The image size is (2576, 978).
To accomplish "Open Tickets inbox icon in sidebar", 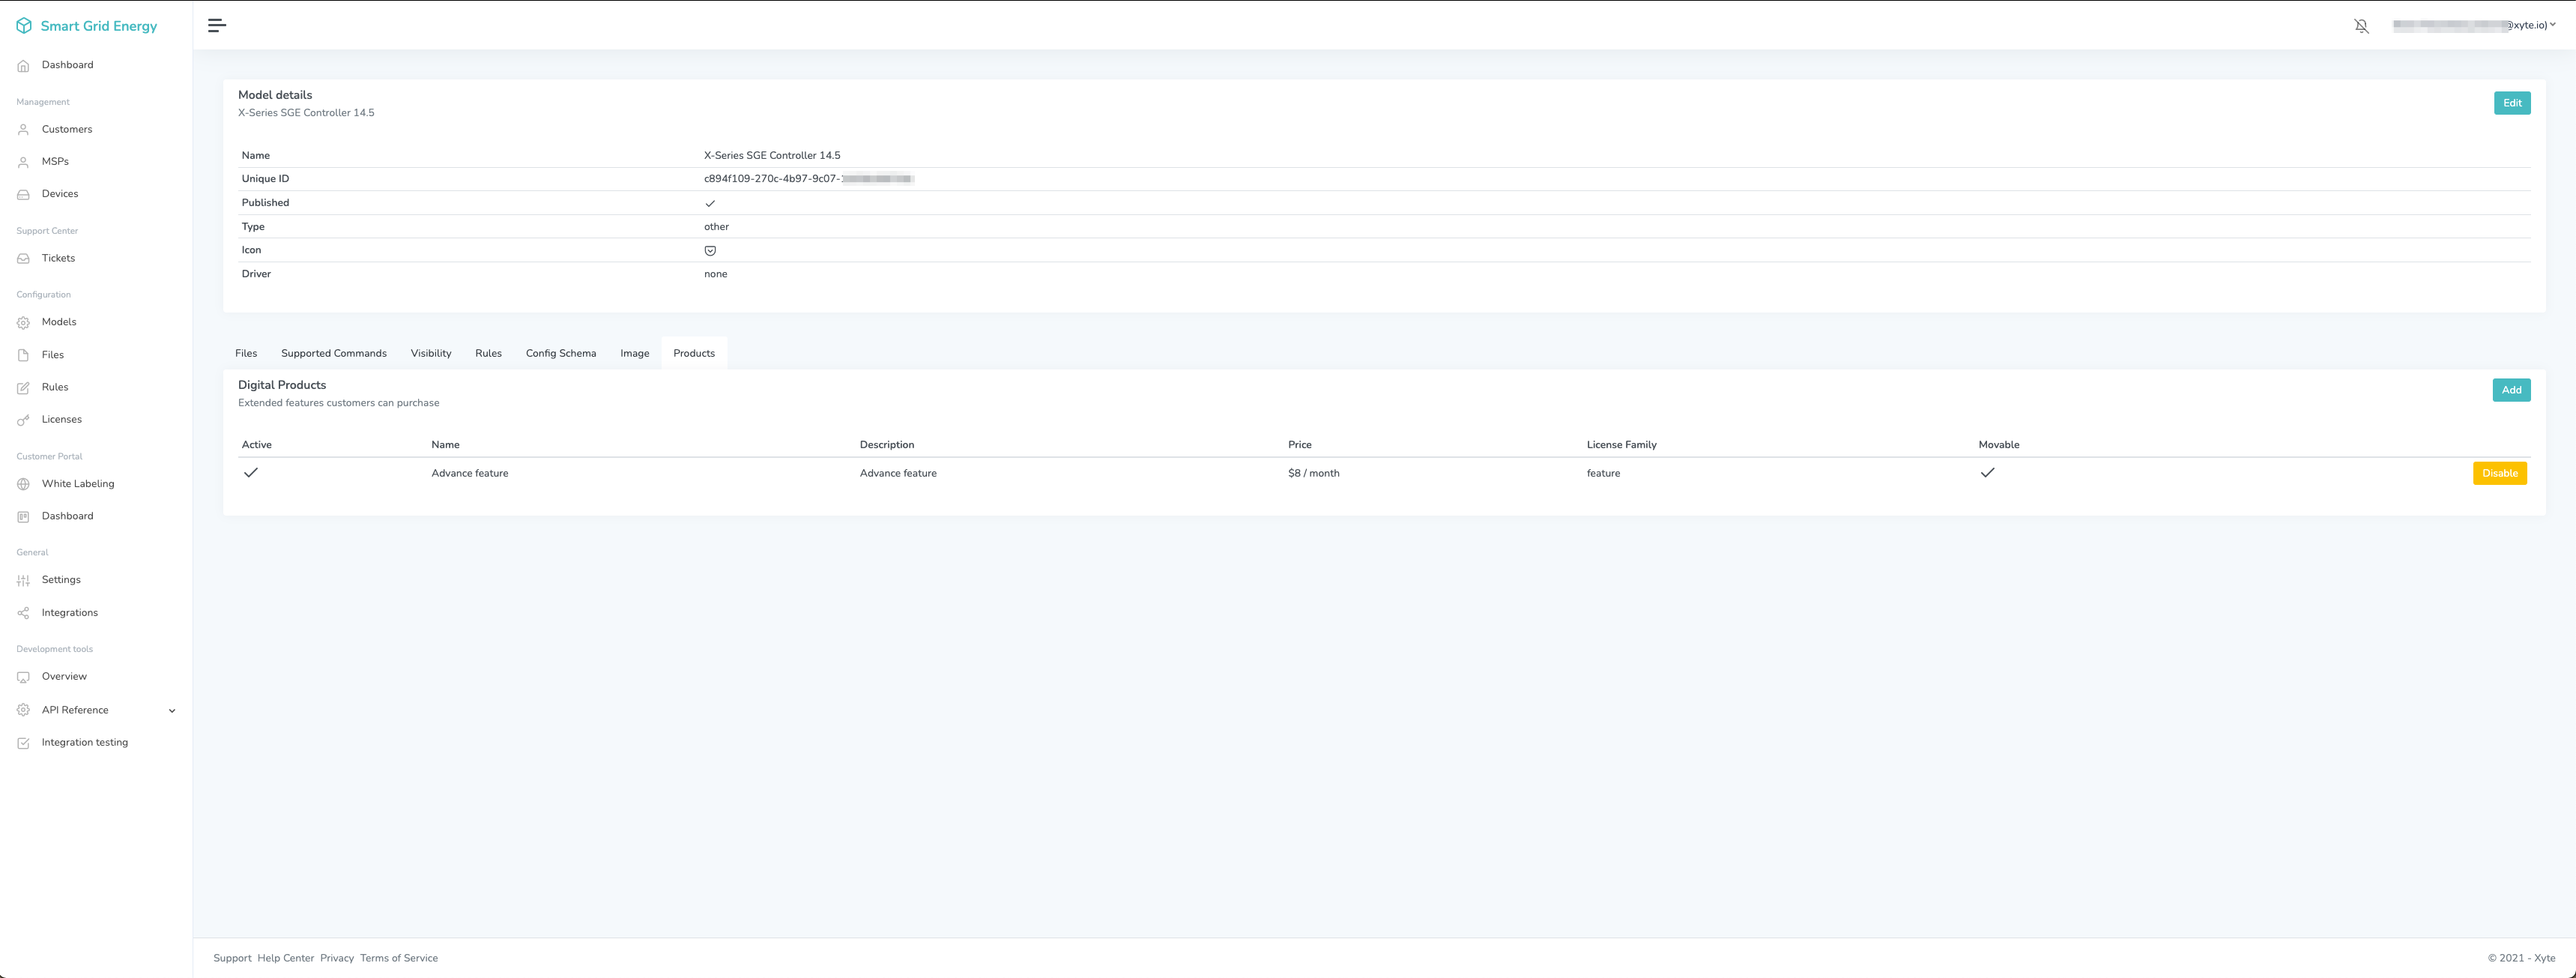I will click(24, 259).
